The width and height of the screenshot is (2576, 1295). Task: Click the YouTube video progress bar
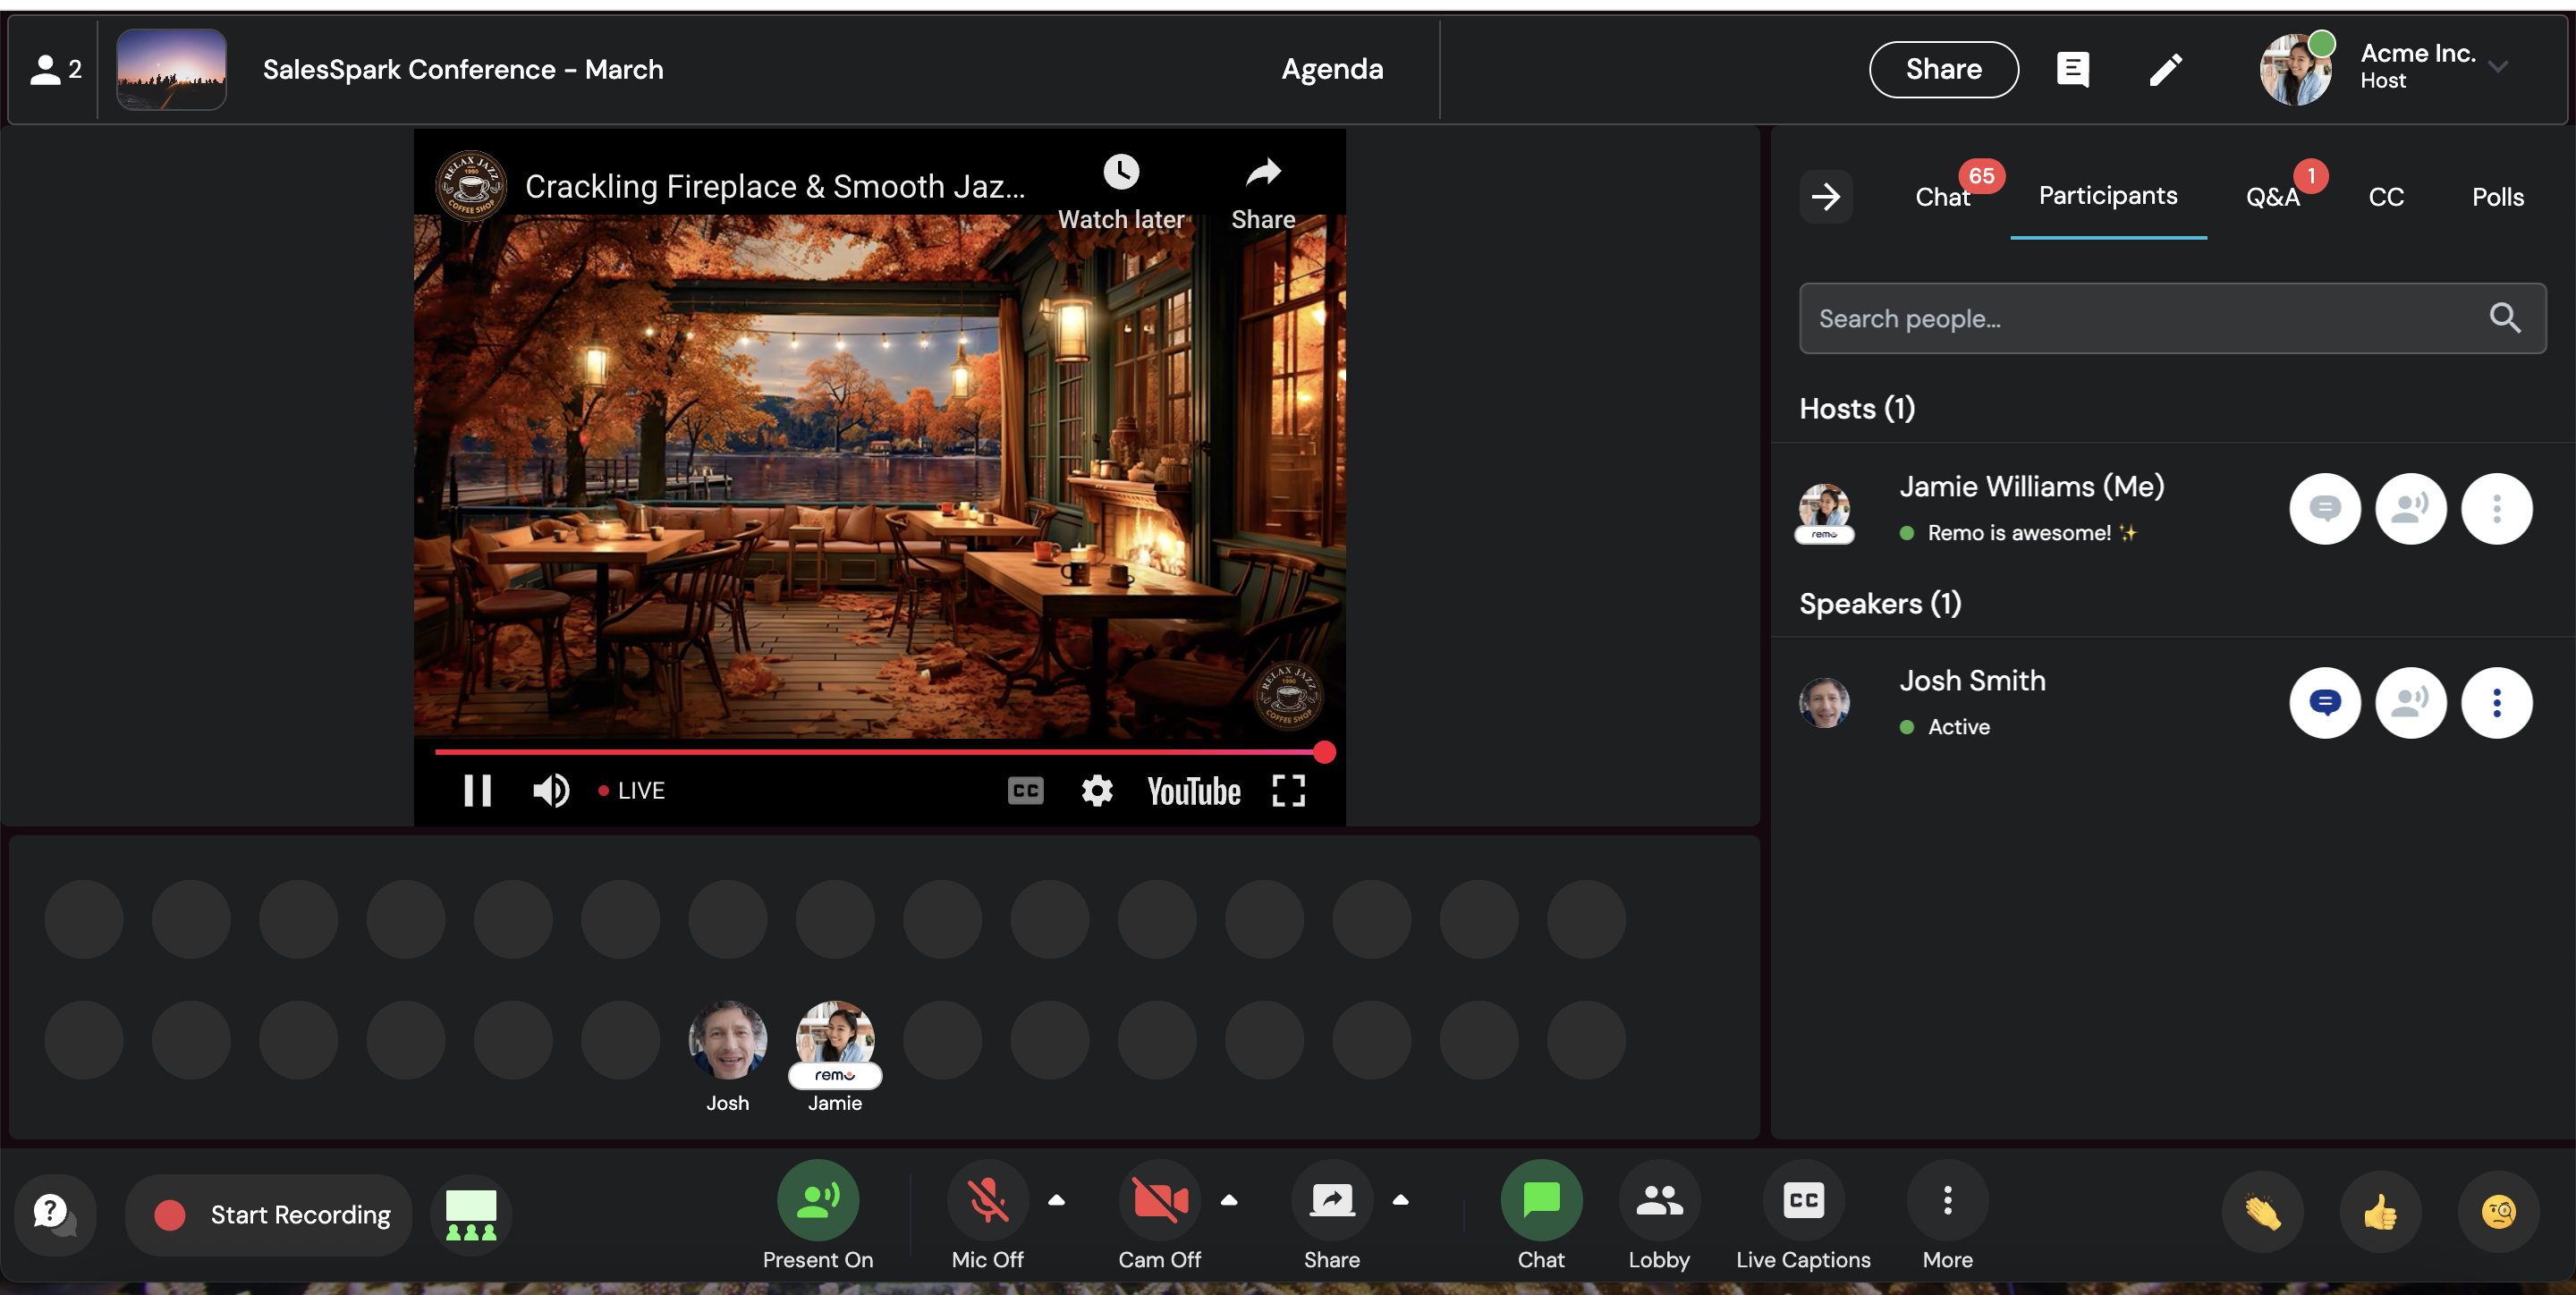point(878,752)
